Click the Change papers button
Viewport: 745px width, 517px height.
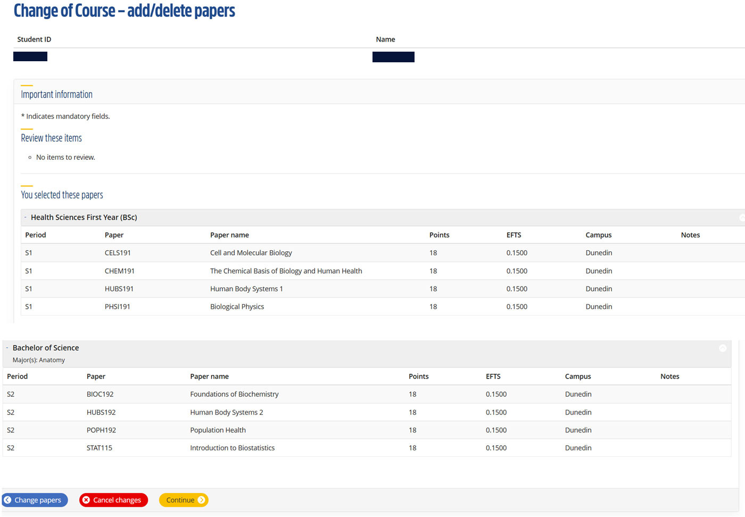click(35, 500)
